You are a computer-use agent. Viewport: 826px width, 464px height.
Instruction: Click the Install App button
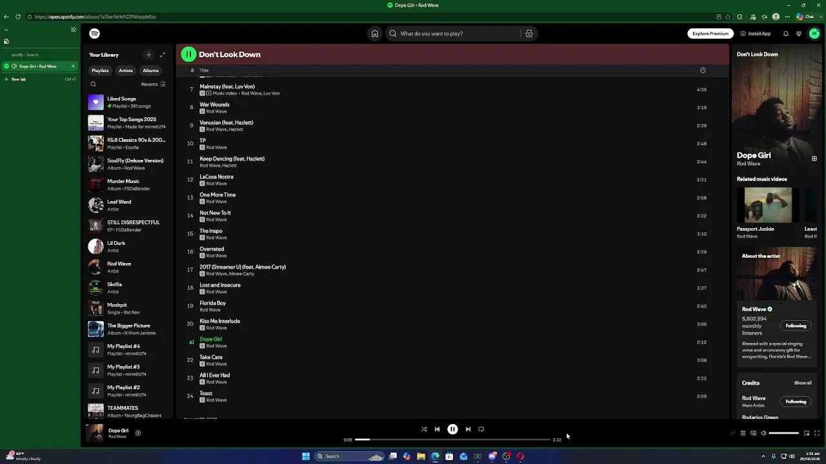click(756, 34)
